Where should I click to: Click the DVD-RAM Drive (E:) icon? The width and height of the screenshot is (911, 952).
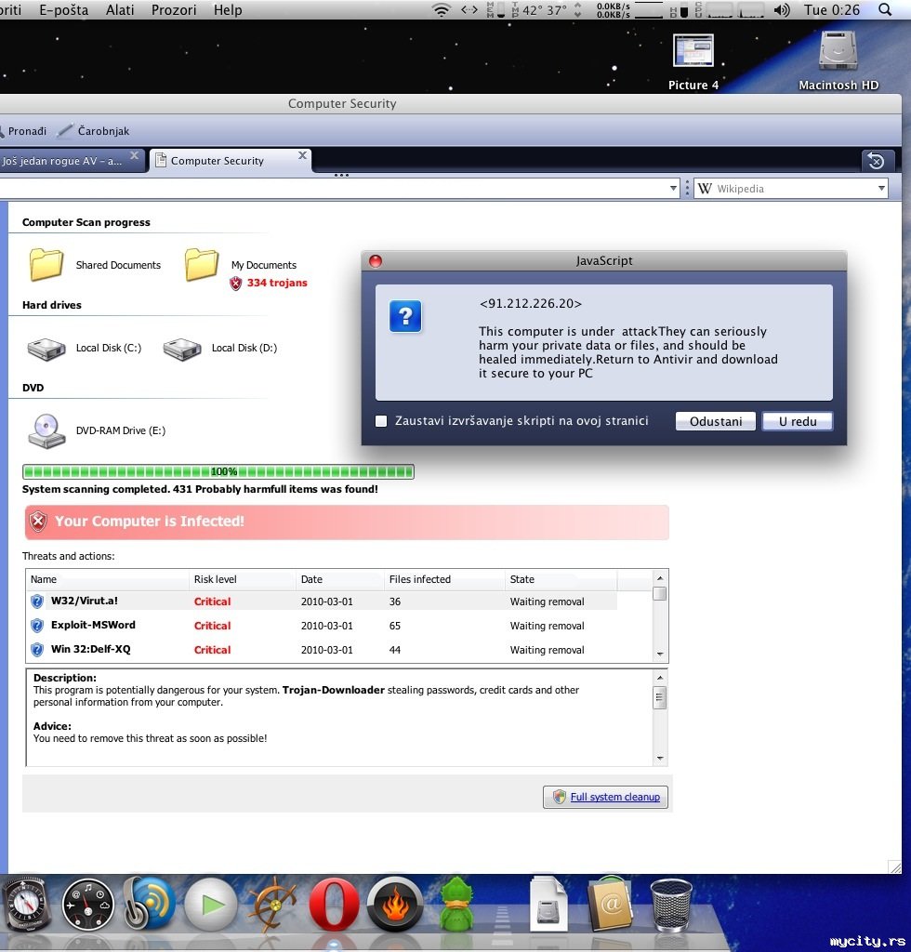click(46, 430)
